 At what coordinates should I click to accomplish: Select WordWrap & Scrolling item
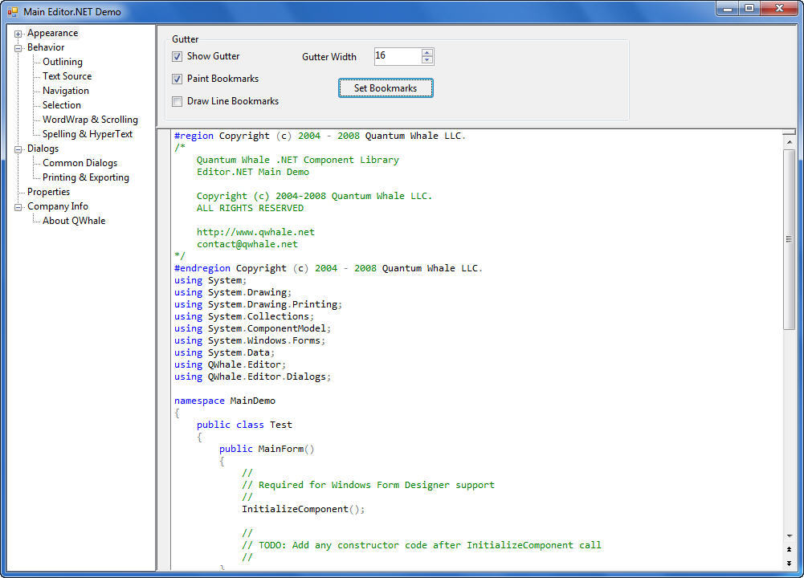coord(90,120)
